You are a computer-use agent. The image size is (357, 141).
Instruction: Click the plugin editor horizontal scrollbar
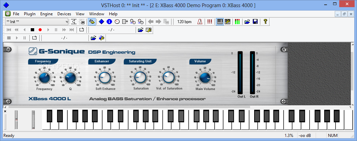tap(129, 107)
